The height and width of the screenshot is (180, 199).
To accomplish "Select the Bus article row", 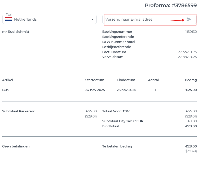I will pos(5,90).
